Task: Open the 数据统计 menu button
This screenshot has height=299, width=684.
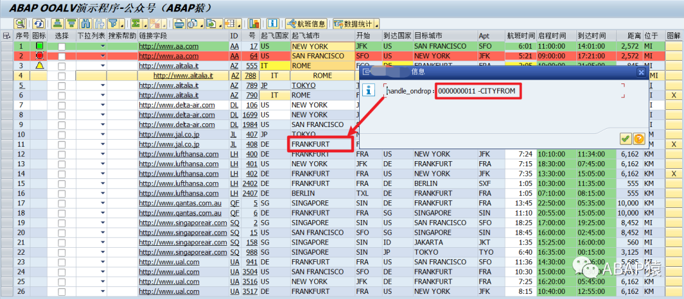Action: coord(357,23)
